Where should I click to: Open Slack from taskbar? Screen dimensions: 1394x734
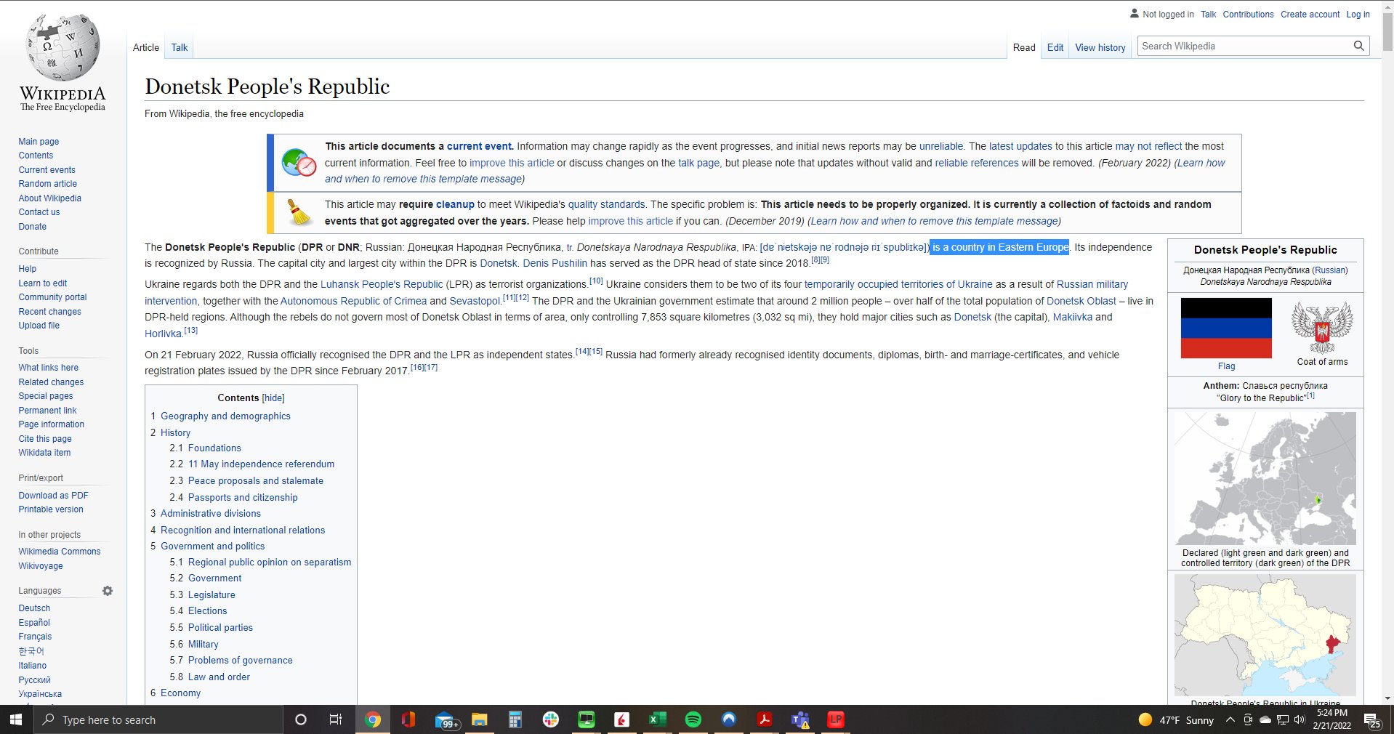[x=550, y=719]
